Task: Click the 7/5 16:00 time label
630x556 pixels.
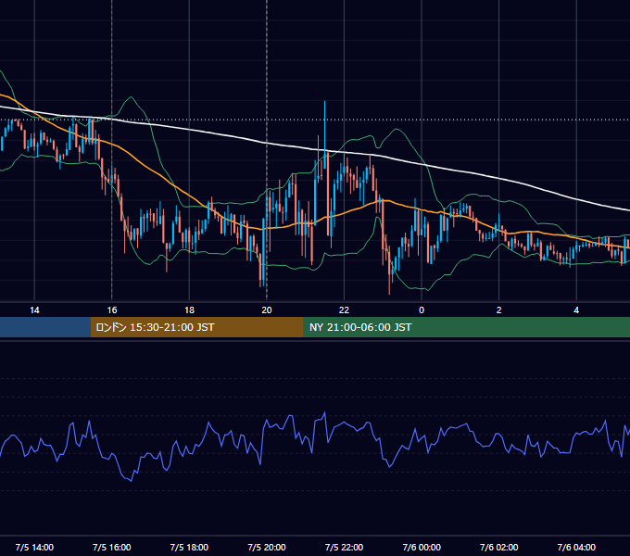Action: pyautogui.click(x=112, y=547)
